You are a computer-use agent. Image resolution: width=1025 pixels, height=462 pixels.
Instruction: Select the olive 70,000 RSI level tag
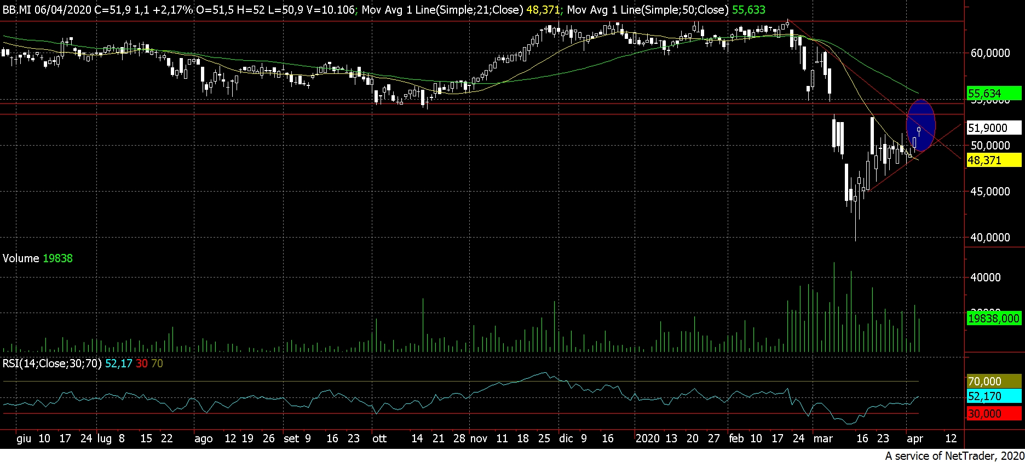(994, 382)
